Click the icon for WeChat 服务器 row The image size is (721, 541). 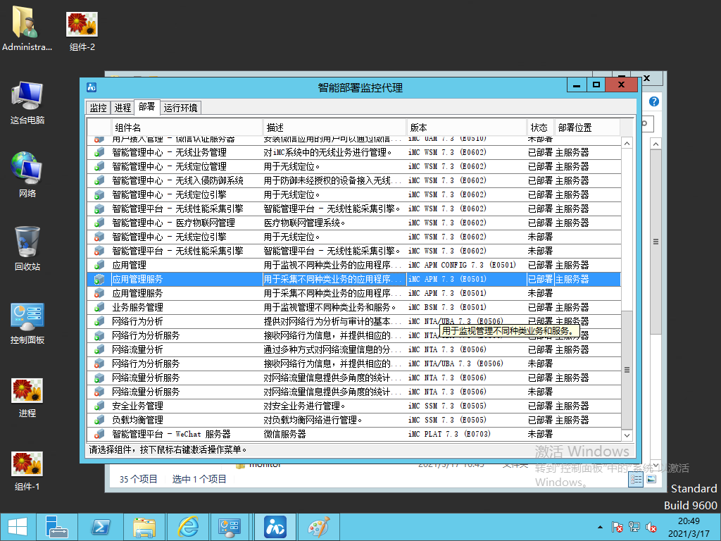pos(99,434)
